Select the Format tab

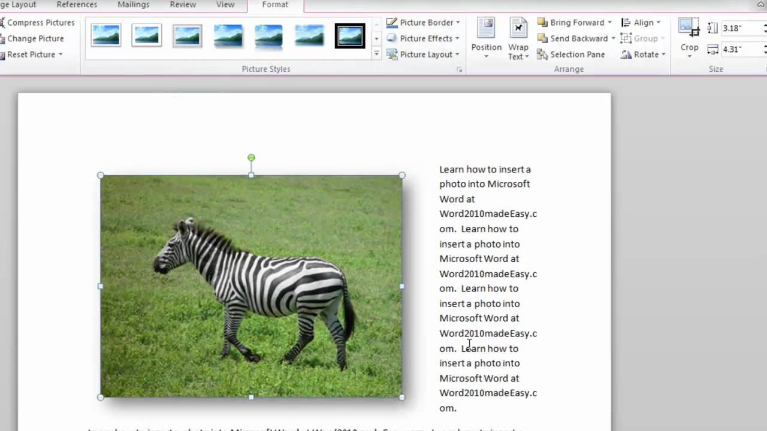[x=275, y=5]
